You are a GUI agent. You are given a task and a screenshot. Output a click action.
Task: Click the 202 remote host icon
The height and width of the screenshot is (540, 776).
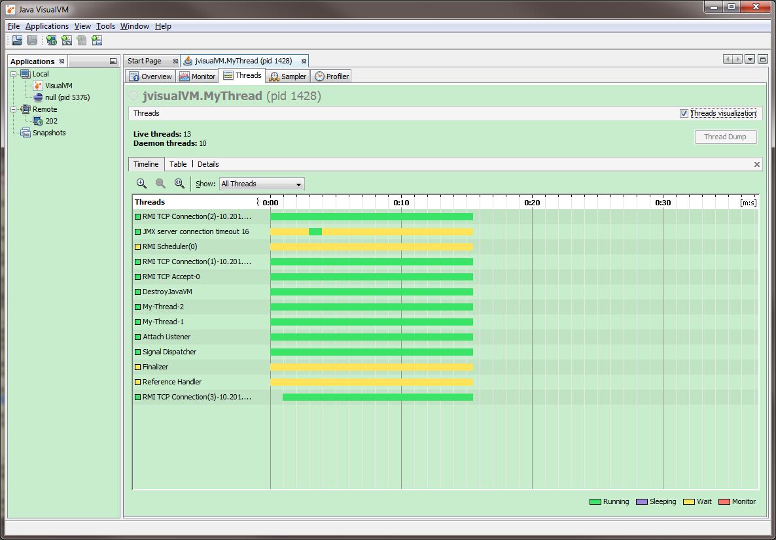tap(38, 121)
